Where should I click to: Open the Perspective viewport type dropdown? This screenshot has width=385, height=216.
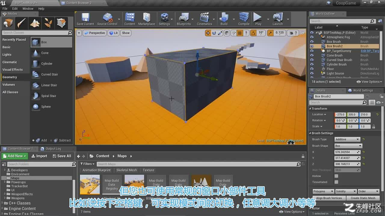pyautogui.click(x=94, y=33)
